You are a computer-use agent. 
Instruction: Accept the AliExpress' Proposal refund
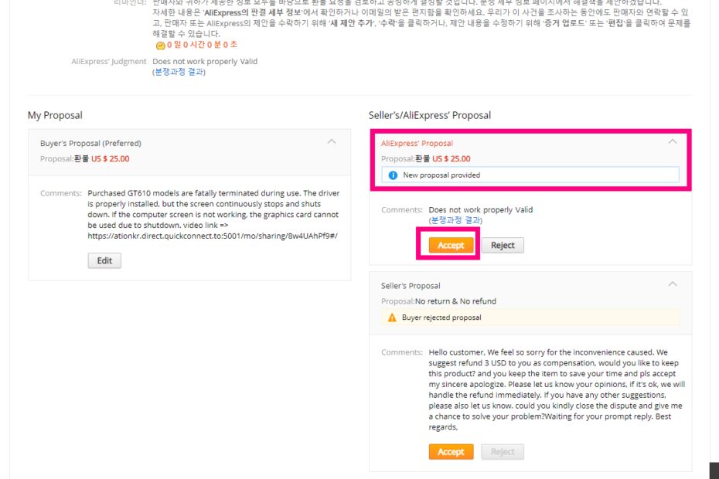coord(451,245)
